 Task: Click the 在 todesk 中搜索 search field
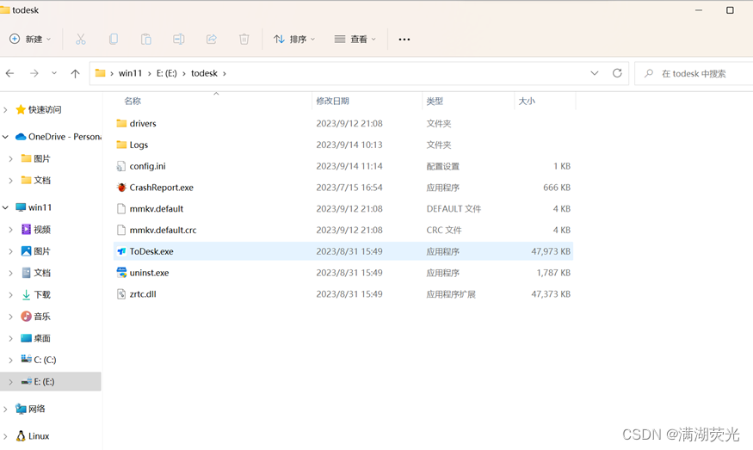[694, 73]
